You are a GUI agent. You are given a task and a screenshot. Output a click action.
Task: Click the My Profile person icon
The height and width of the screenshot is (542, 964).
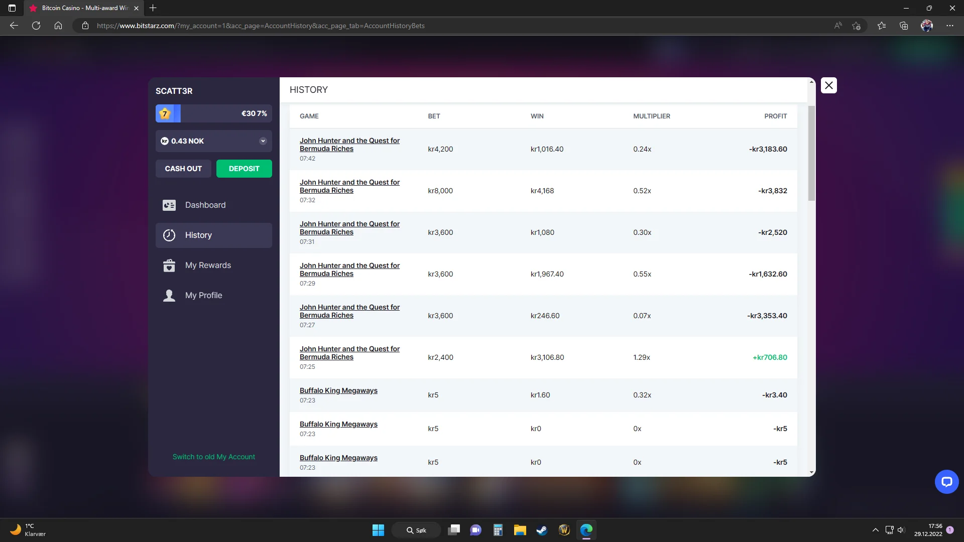pos(169,296)
